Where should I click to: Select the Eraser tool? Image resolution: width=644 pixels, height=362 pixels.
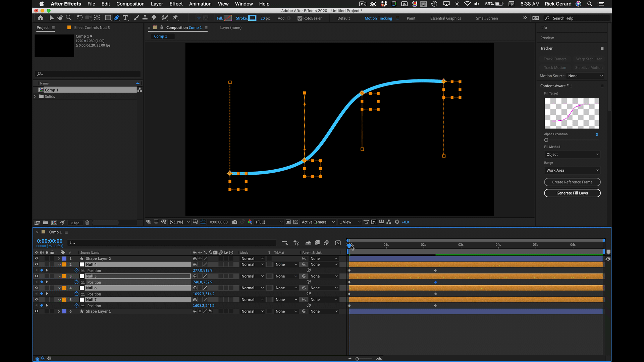154,18
